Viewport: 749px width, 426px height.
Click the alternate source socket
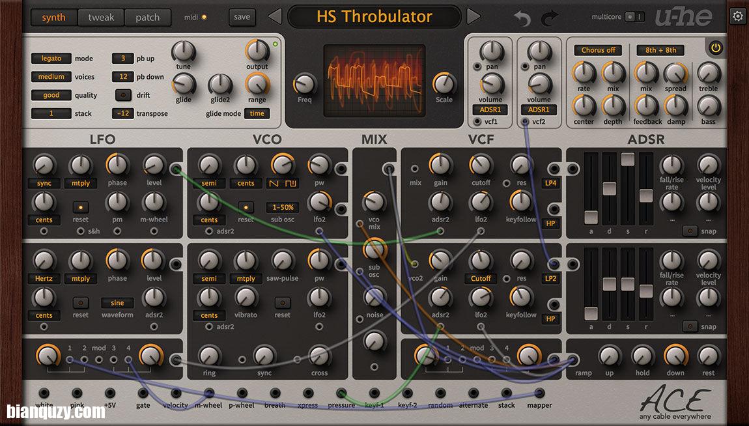pyautogui.click(x=473, y=393)
